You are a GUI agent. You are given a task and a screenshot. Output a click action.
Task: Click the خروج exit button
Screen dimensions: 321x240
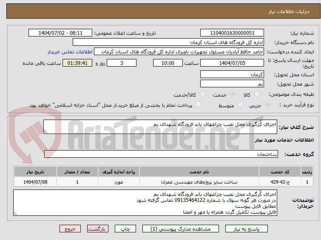pos(70,229)
